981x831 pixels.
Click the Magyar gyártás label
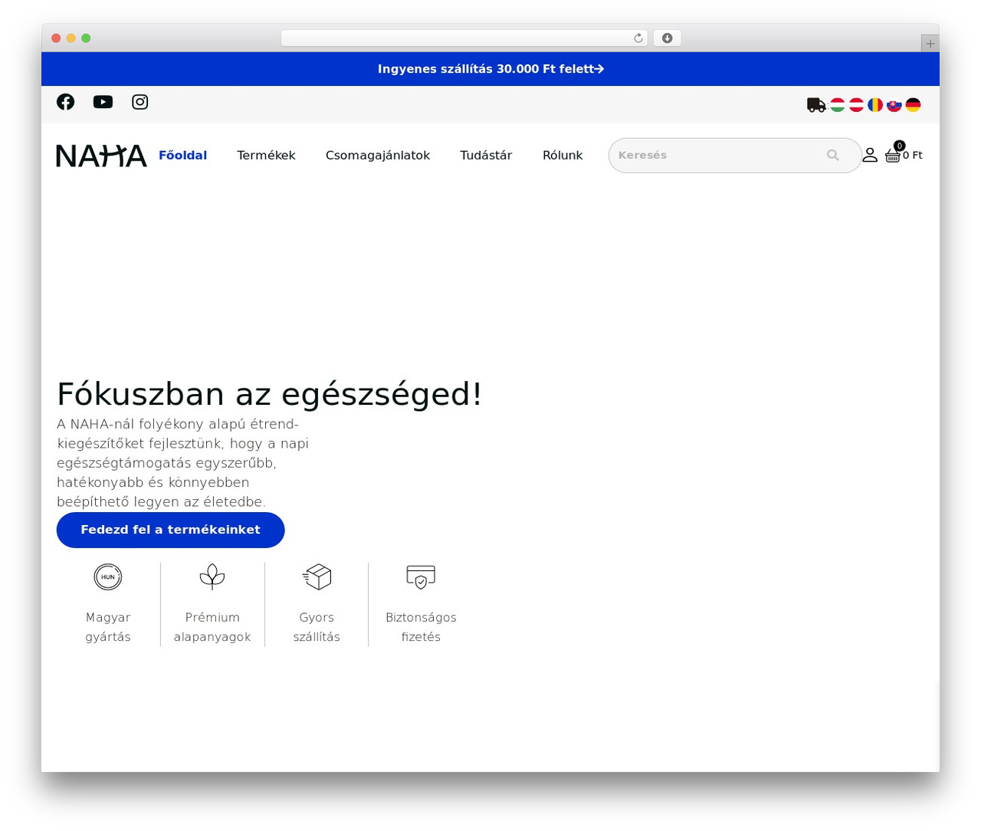click(108, 627)
